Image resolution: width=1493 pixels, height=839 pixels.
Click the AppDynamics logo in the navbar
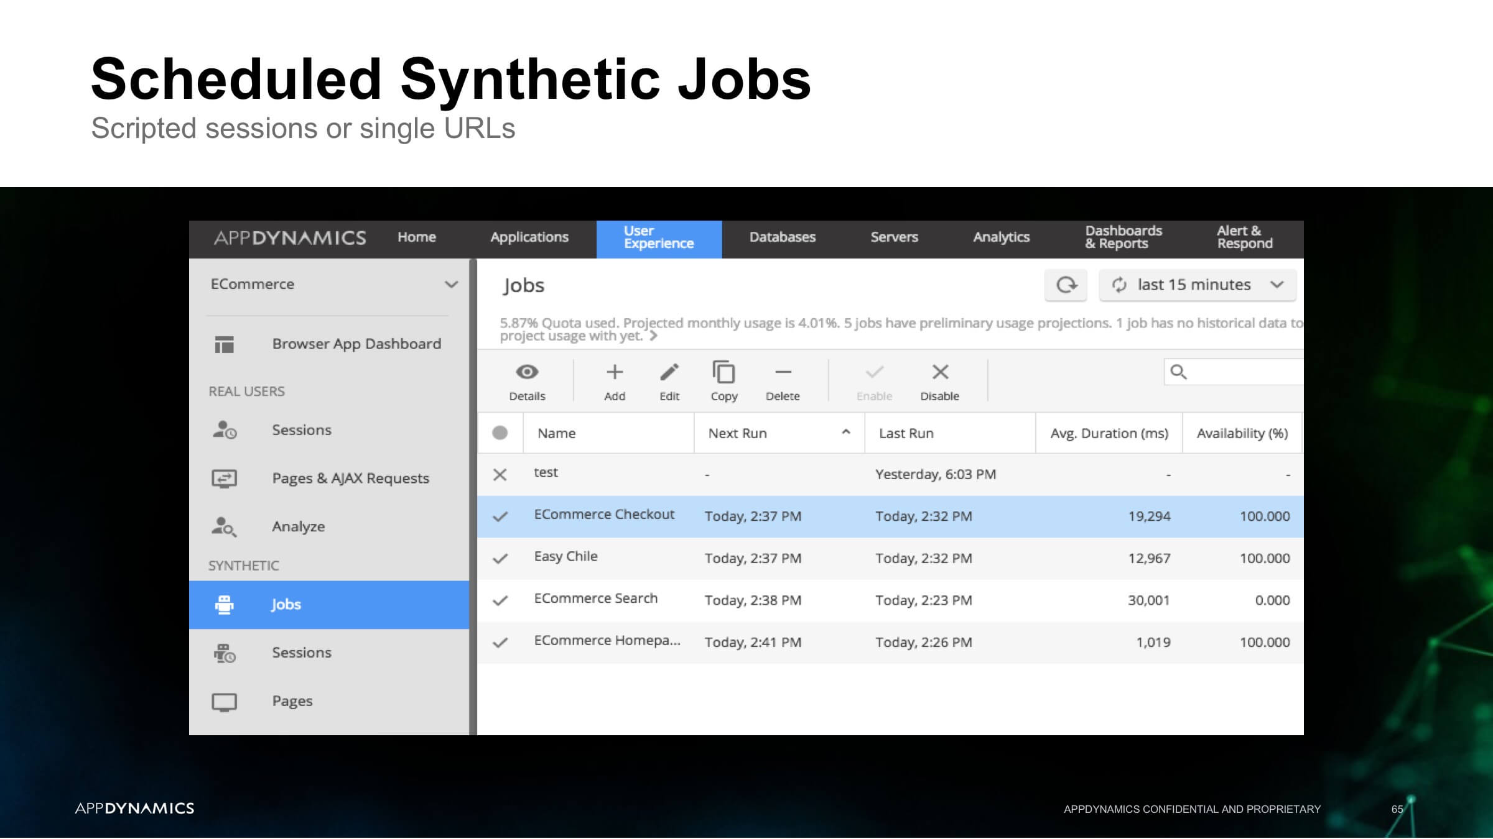tap(290, 238)
